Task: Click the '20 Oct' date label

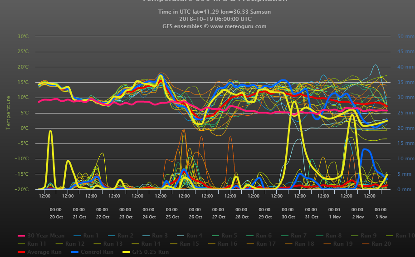Action: (56, 217)
